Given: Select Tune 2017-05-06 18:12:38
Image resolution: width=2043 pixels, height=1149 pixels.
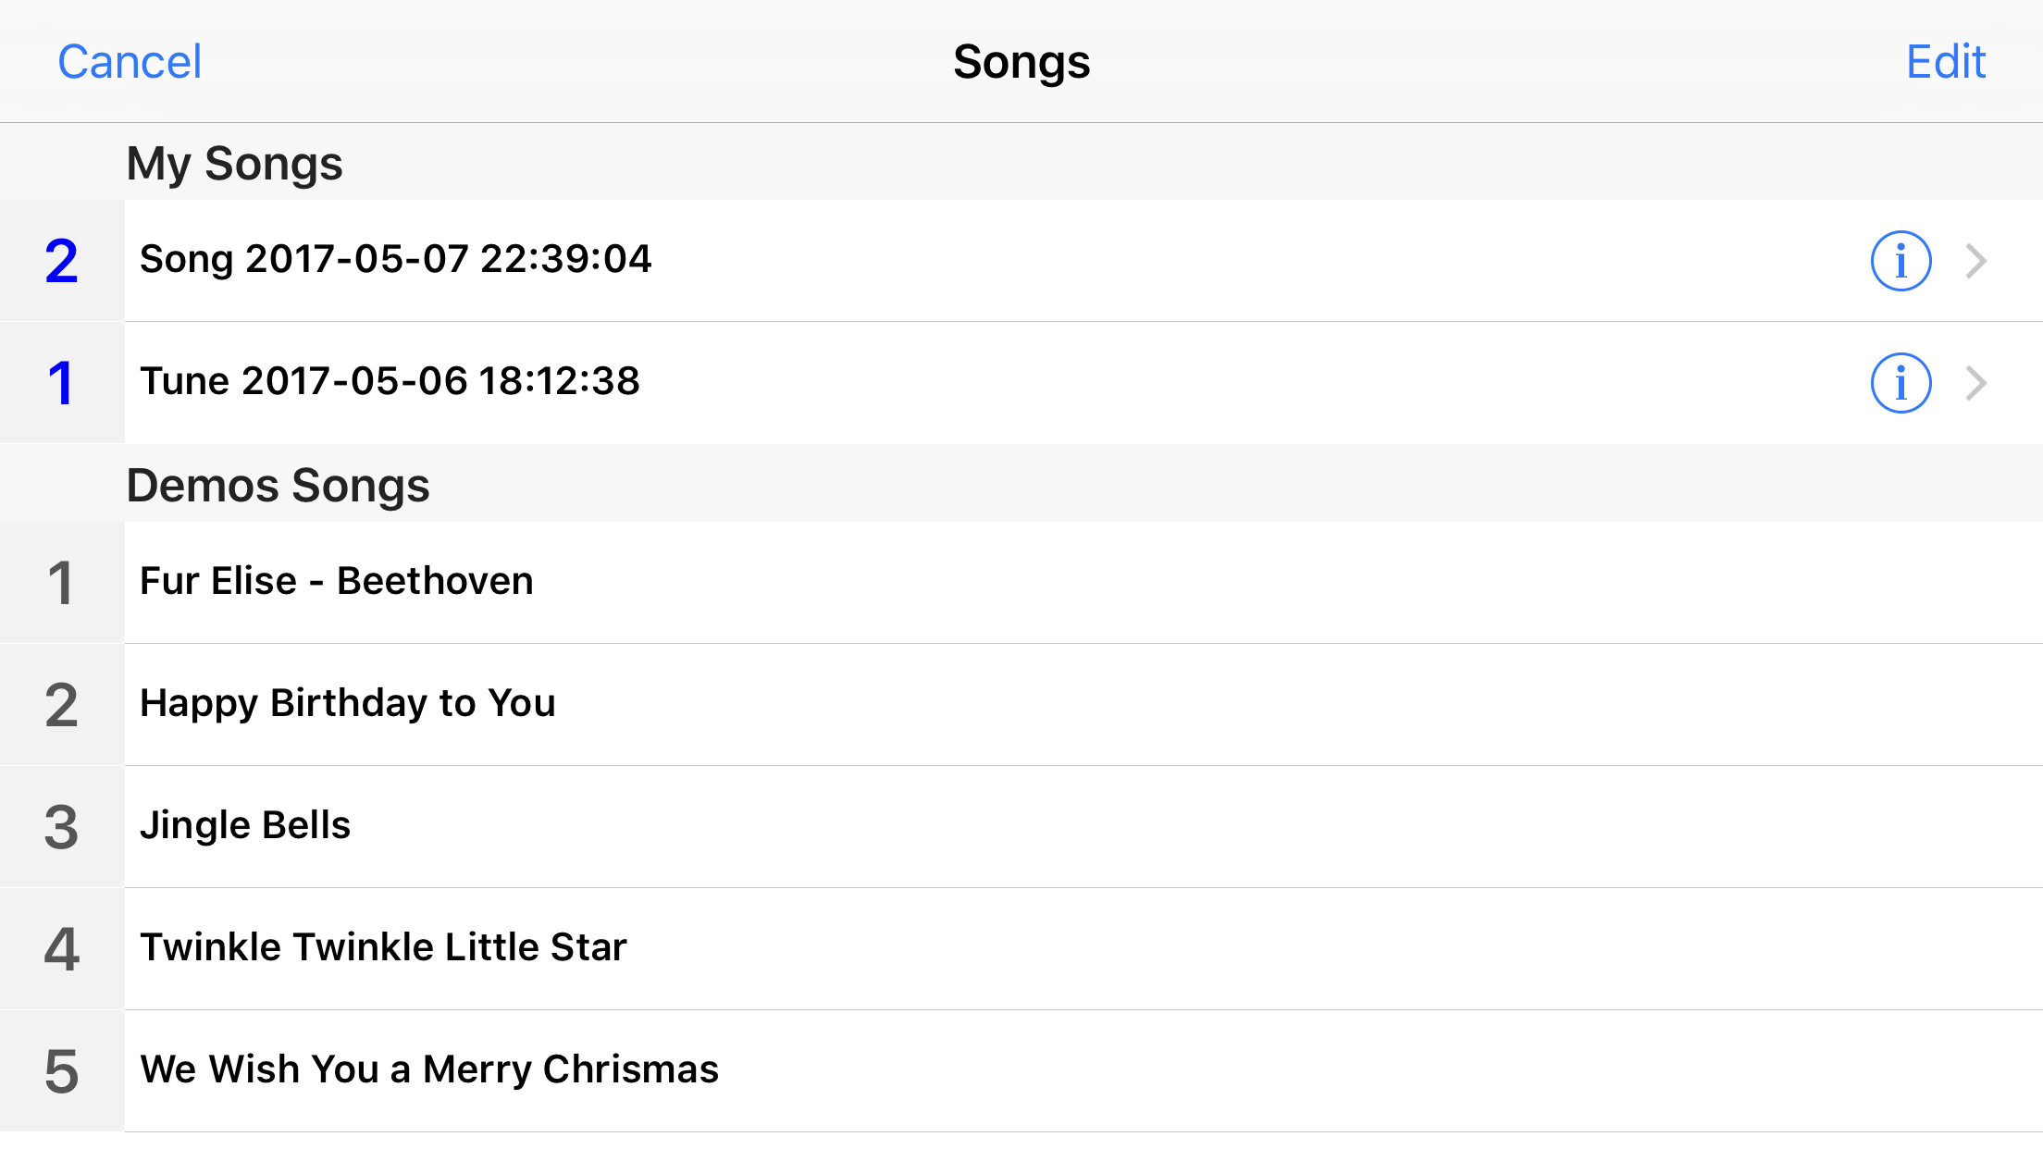Looking at the screenshot, I should click(390, 381).
